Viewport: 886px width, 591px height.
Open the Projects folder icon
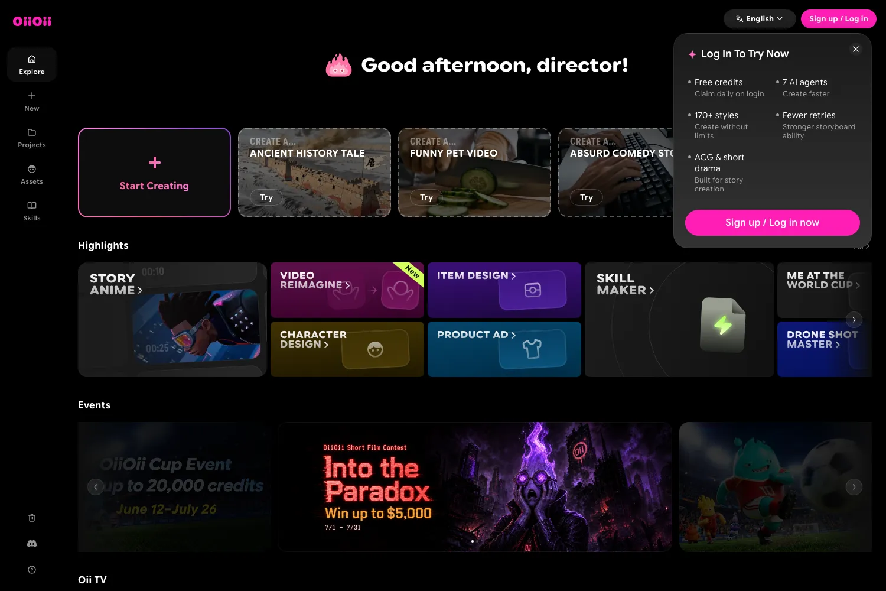click(x=32, y=132)
